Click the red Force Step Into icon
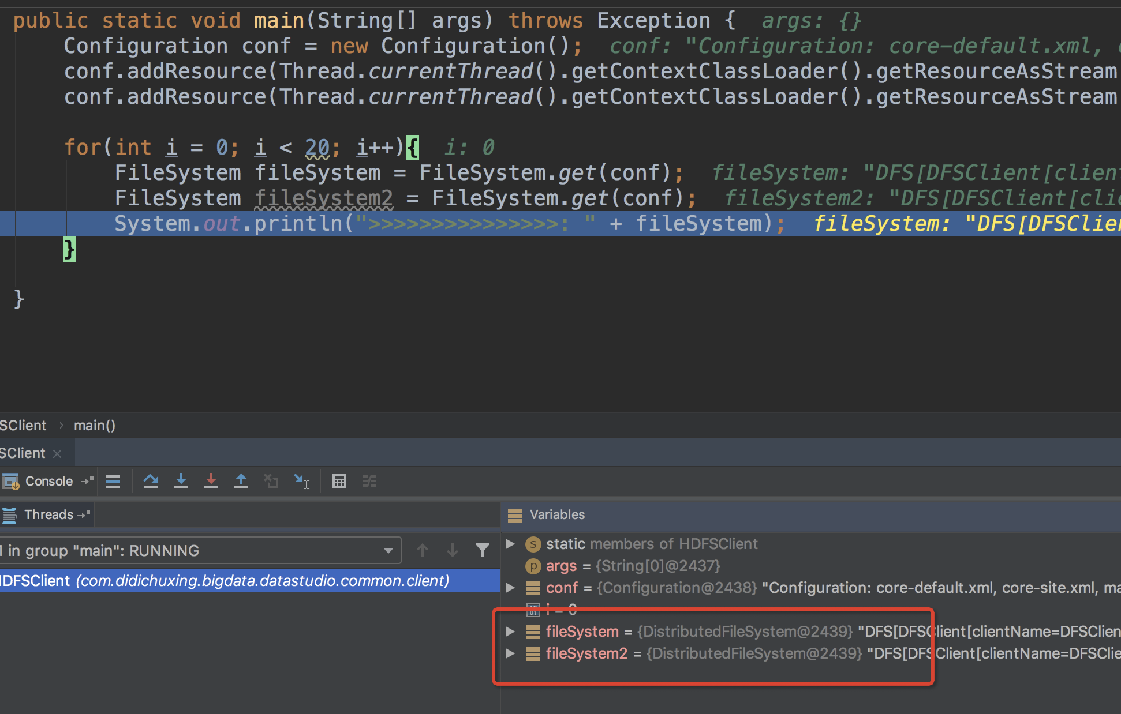Image resolution: width=1121 pixels, height=714 pixels. click(x=211, y=481)
